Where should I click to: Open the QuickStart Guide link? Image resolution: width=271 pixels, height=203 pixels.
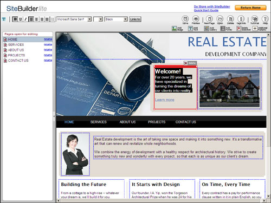(206, 10)
